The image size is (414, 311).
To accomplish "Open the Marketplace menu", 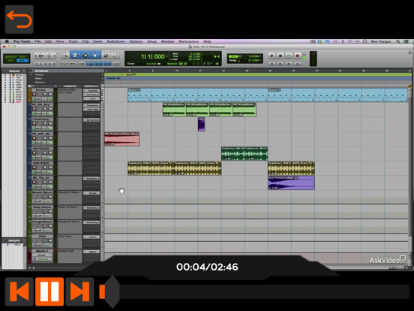I will (188, 41).
